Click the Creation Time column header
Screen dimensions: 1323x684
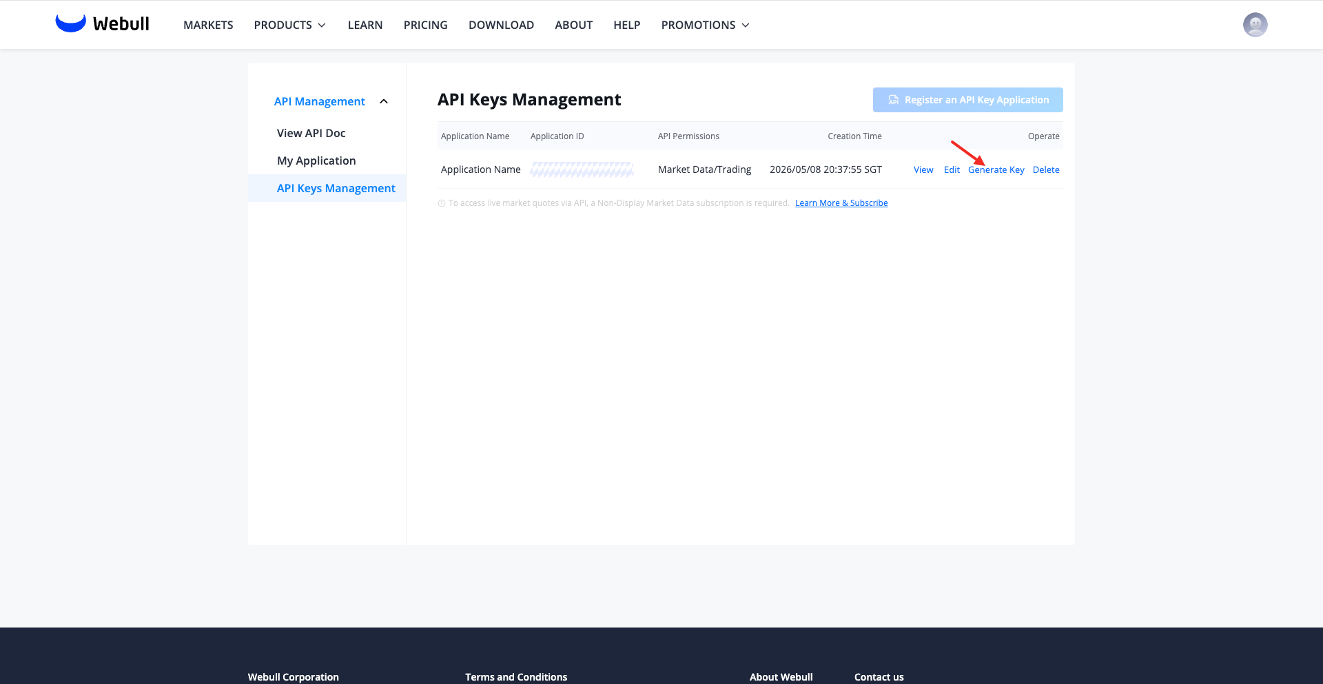(854, 136)
